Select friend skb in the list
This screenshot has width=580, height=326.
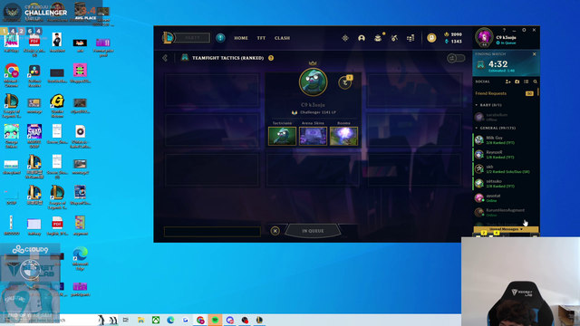point(505,169)
